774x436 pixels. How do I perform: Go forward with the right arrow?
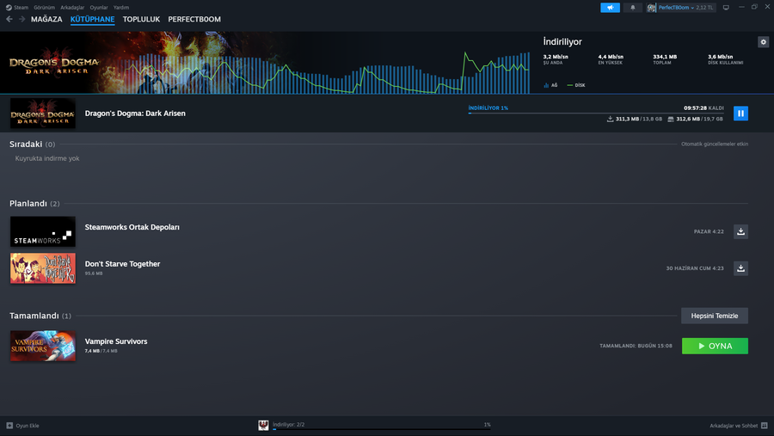(21, 19)
